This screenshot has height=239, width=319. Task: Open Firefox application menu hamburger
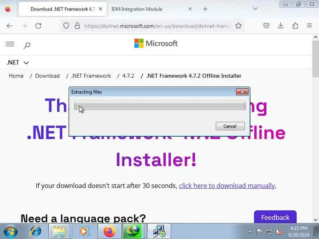click(x=309, y=25)
